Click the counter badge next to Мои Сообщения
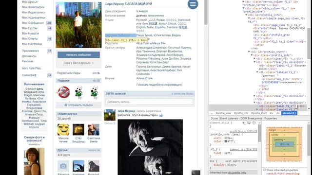 [x=49, y=23]
